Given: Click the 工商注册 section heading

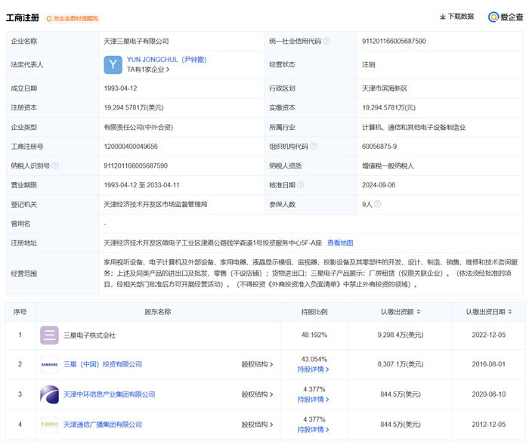Looking at the screenshot, I should [x=23, y=17].
